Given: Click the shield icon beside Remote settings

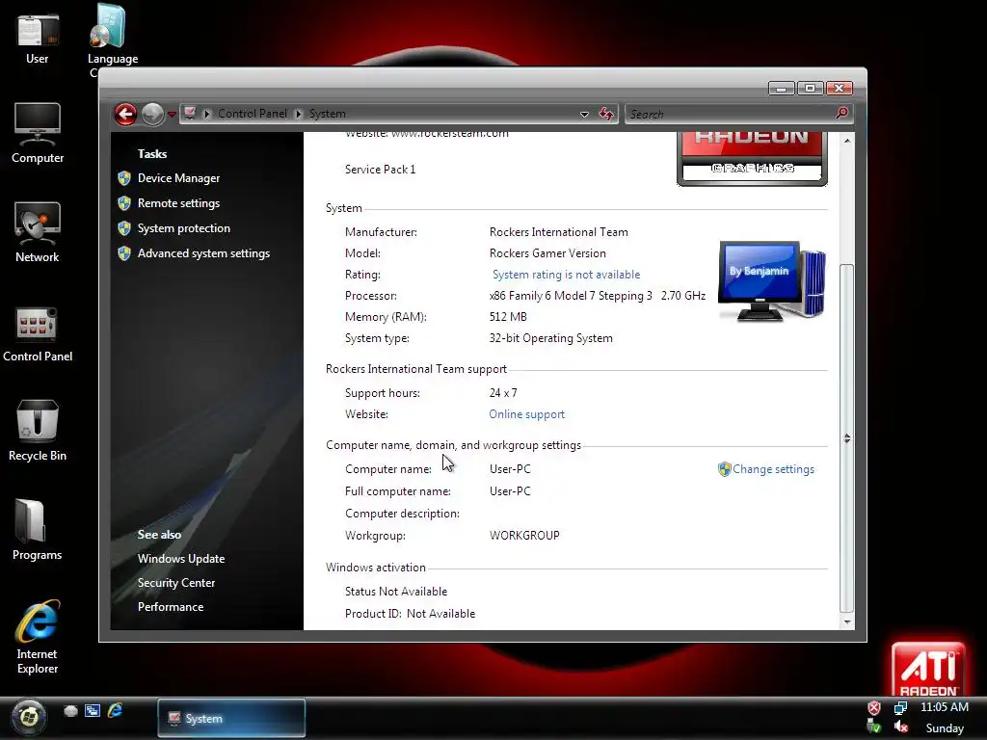Looking at the screenshot, I should (124, 203).
